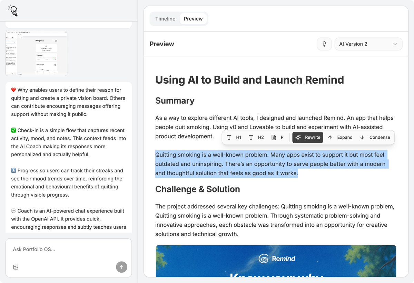Viewport: 414px width, 283px height.
Task: Select the Preview tab
Action: (x=193, y=19)
